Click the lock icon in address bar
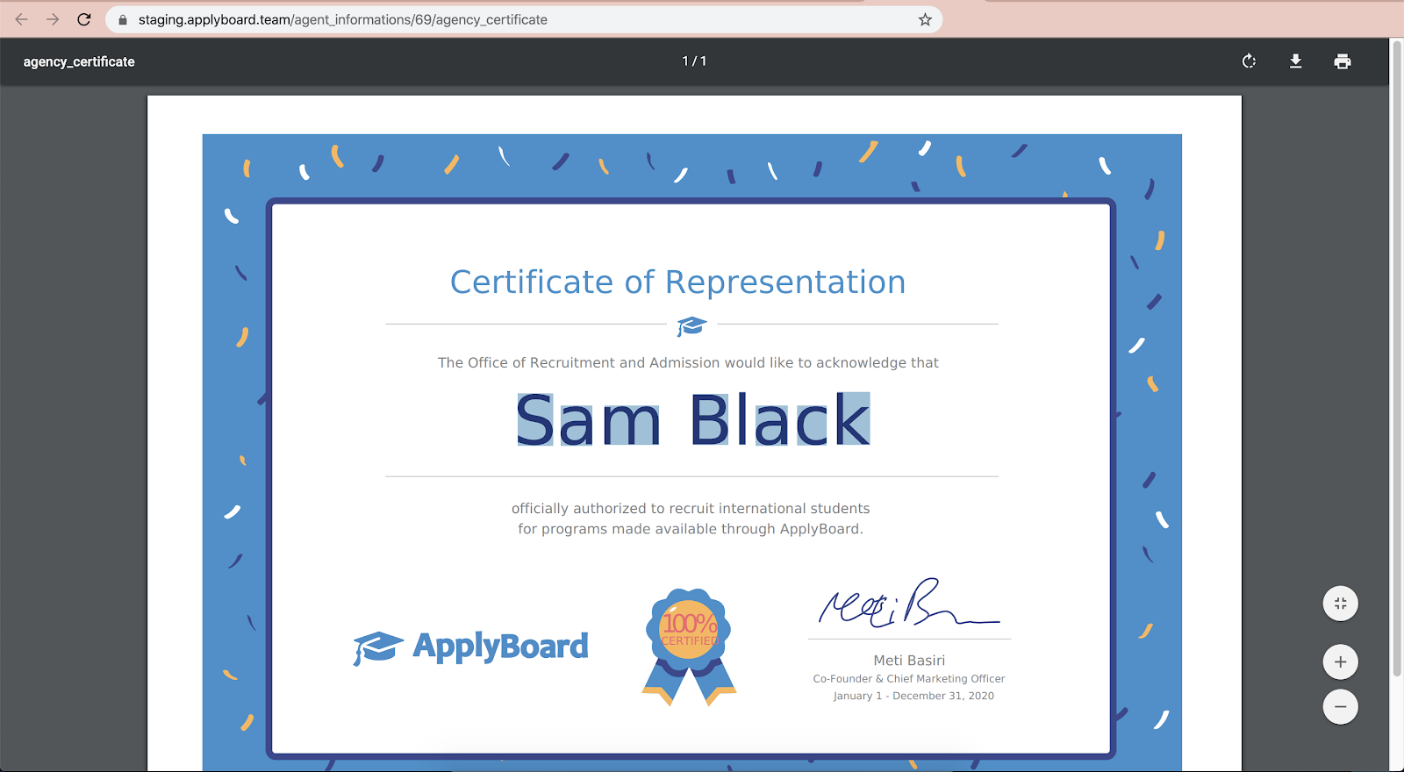Screen dimensions: 1404x772 tap(123, 19)
